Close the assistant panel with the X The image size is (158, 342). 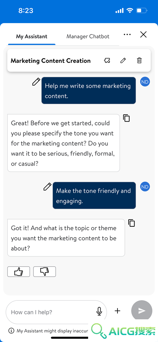tap(143, 35)
